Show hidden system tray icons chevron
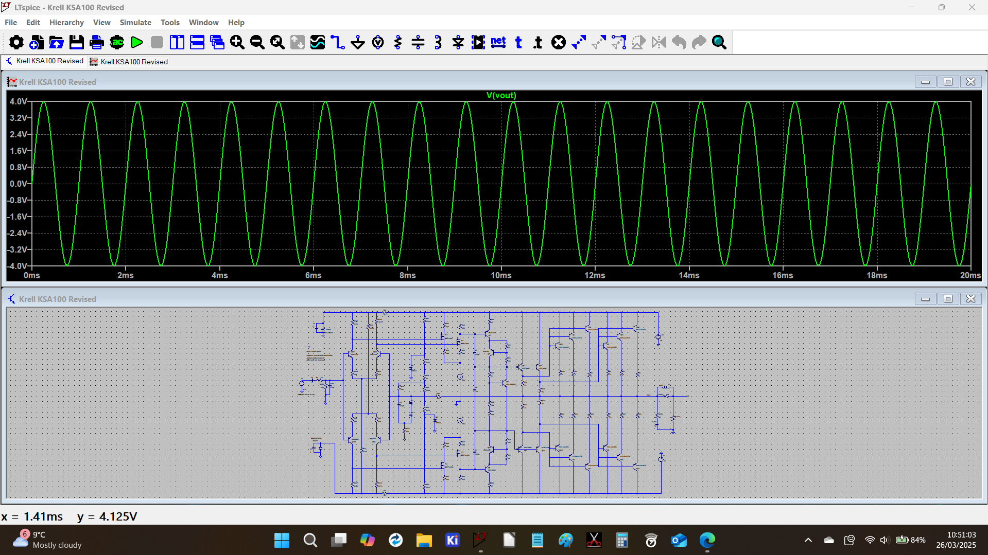 (x=808, y=540)
